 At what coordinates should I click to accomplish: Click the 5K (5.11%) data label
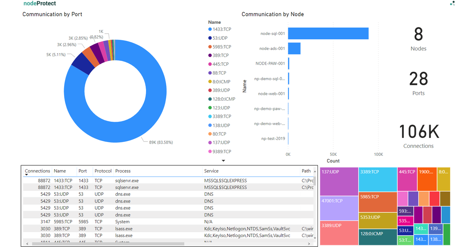56,55
